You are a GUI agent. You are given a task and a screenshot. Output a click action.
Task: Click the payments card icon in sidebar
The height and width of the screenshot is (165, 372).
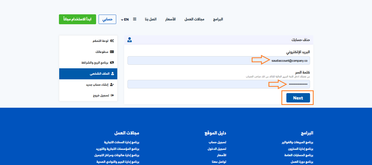pos(112,52)
